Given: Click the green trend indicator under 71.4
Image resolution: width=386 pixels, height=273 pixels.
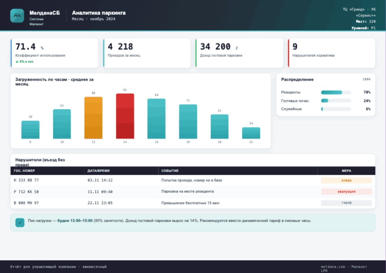Looking at the screenshot, I should [25, 62].
